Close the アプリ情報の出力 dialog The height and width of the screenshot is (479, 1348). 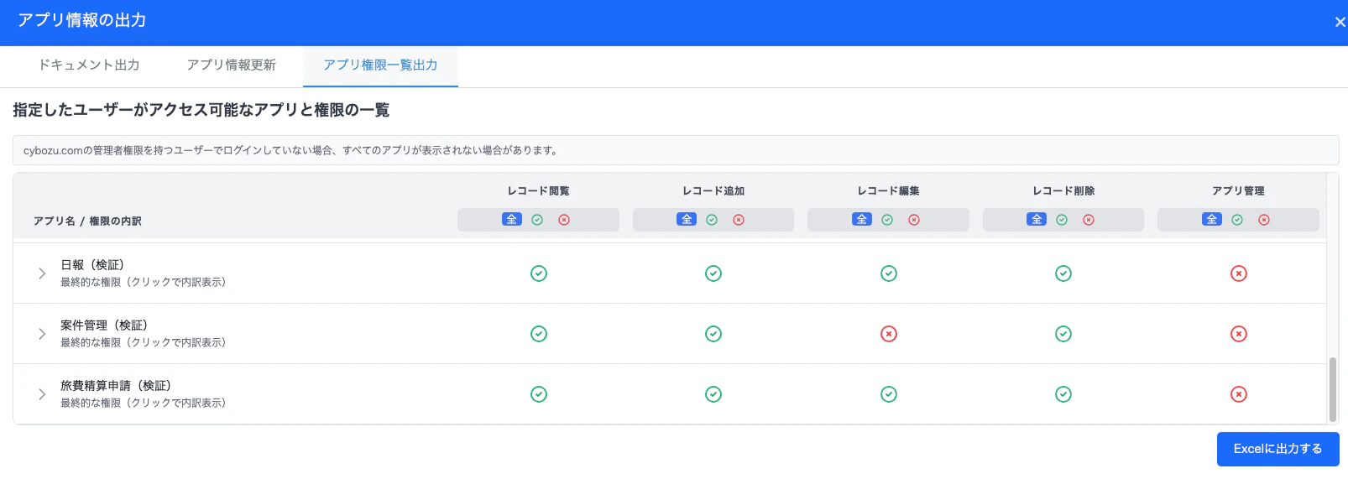1340,23
